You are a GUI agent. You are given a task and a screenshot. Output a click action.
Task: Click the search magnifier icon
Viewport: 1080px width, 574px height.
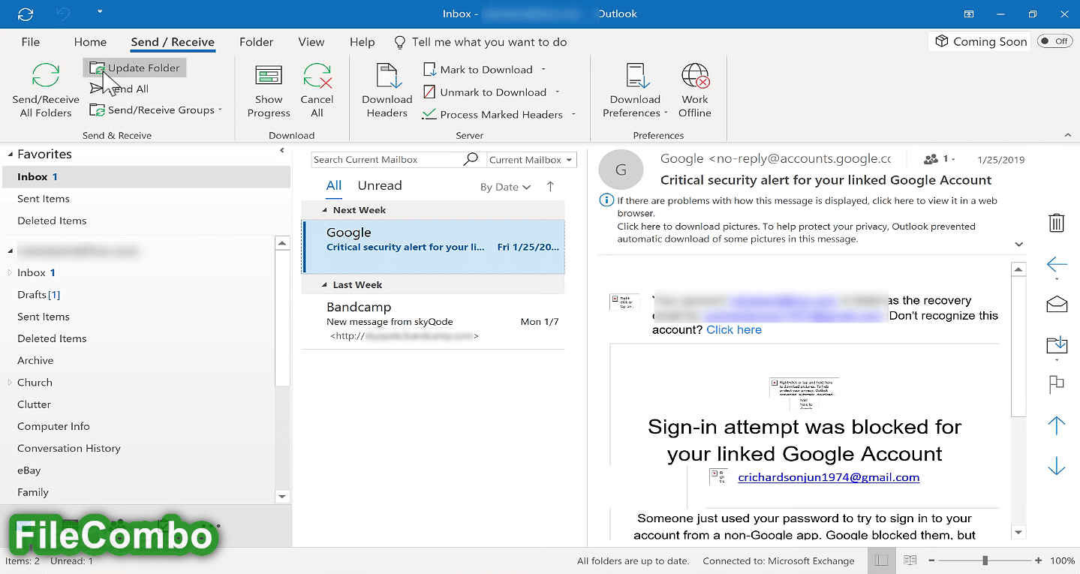pyautogui.click(x=471, y=159)
